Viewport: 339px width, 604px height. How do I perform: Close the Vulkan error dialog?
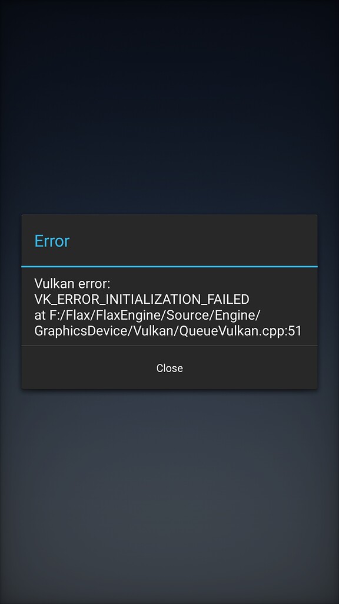(169, 368)
